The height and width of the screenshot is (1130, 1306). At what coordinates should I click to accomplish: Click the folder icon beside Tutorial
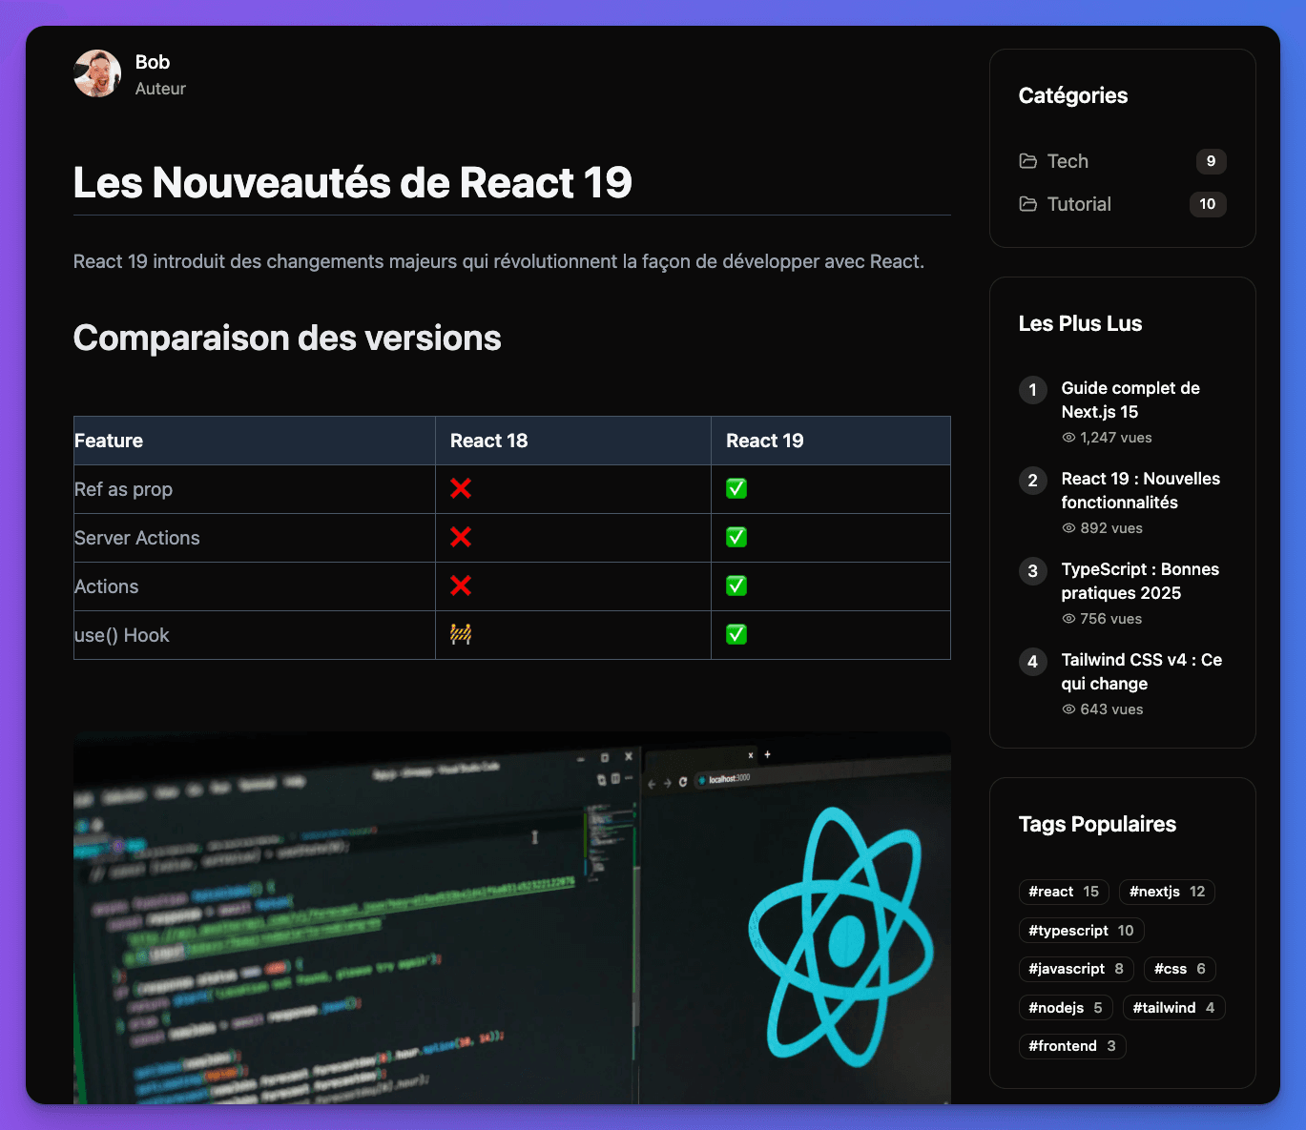(x=1027, y=204)
